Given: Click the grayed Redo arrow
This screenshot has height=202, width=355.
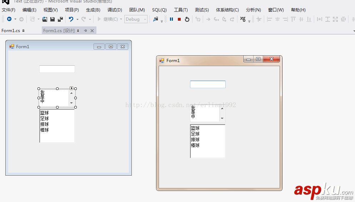Looking at the screenshot, I should 84,19.
